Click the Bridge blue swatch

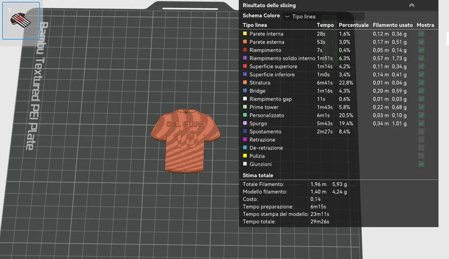click(245, 90)
